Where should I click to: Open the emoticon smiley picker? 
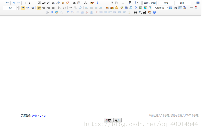(117, 8)
